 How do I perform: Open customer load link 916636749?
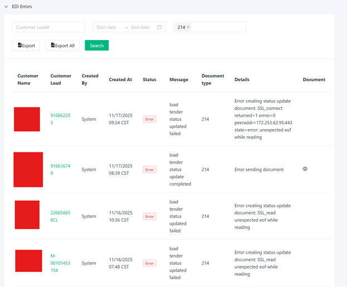point(60,170)
